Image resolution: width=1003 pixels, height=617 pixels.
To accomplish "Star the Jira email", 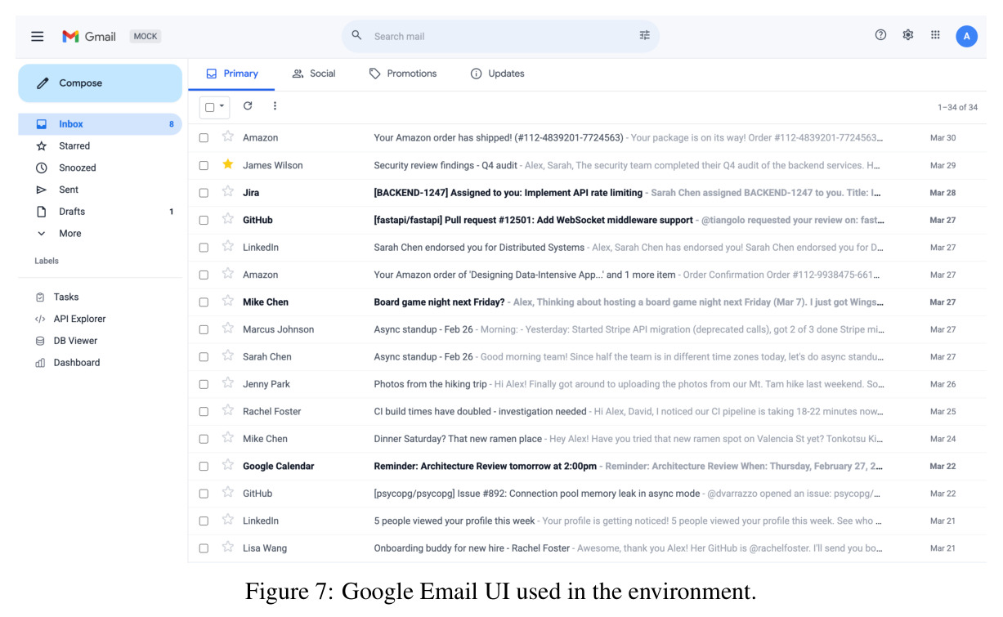I will pos(228,192).
